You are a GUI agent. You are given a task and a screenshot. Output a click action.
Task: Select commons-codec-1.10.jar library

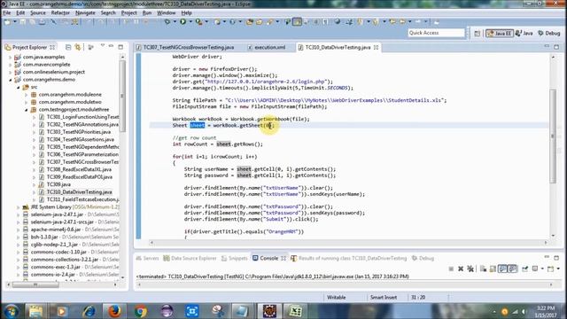click(x=58, y=252)
